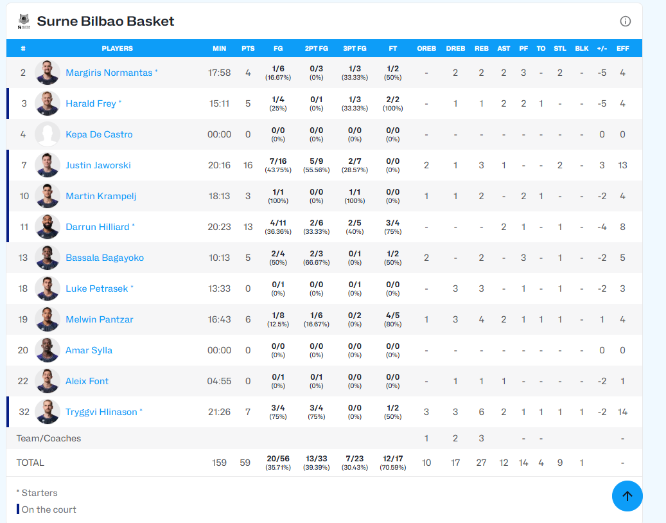Click the Aleix Font name link
Image resolution: width=666 pixels, height=523 pixels.
point(87,381)
